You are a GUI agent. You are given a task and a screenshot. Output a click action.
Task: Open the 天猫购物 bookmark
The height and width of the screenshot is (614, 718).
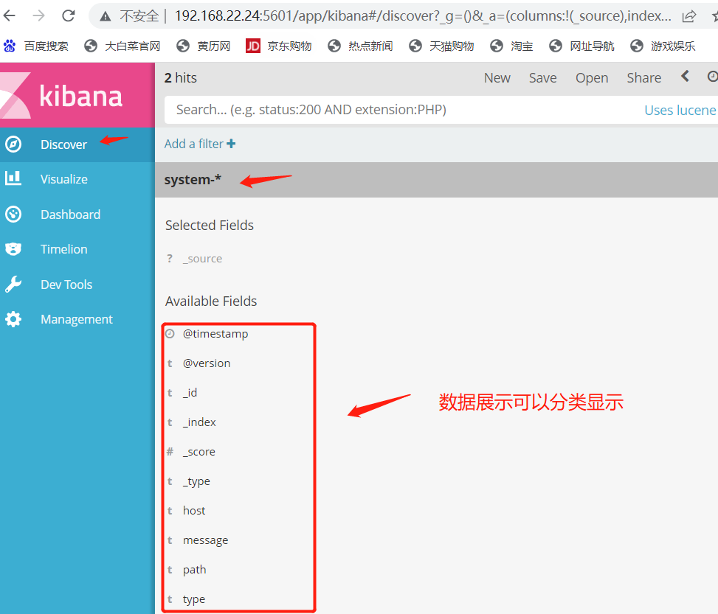pos(441,46)
